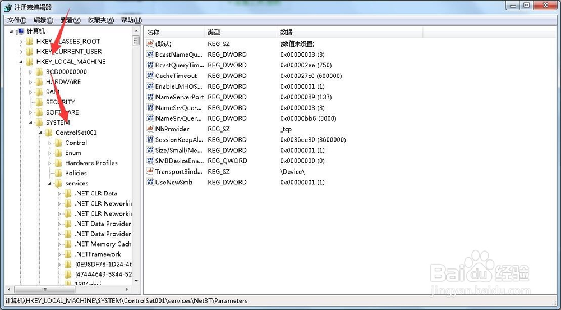Select the .NET Memory Cach key
This screenshot has height=310, width=561.
(x=103, y=244)
